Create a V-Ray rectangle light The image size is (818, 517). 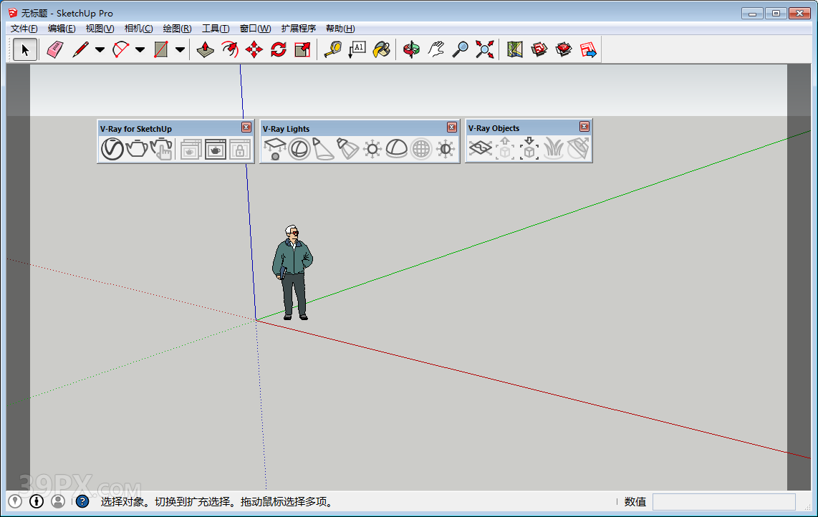pyautogui.click(x=275, y=149)
